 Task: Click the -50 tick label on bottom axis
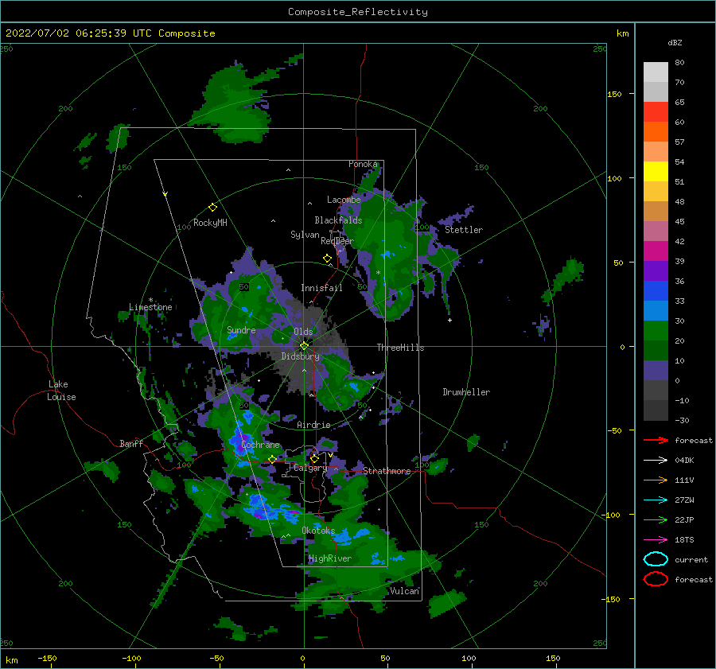216,658
